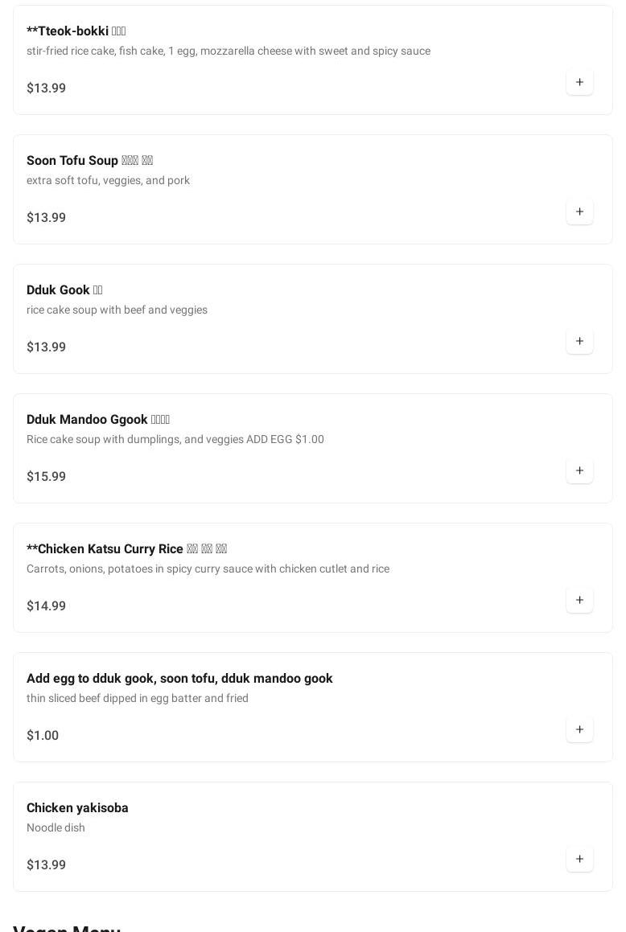Add Dduk Mandoo Ggook to cart
Image resolution: width=626 pixels, height=932 pixels.
pyautogui.click(x=579, y=470)
